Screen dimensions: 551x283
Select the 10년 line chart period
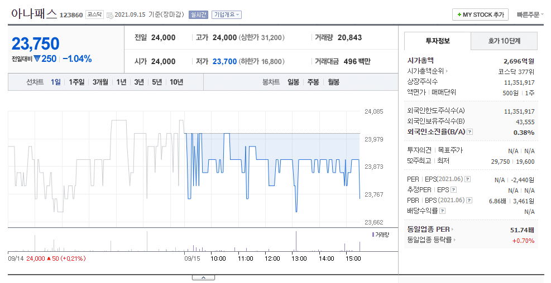176,82
